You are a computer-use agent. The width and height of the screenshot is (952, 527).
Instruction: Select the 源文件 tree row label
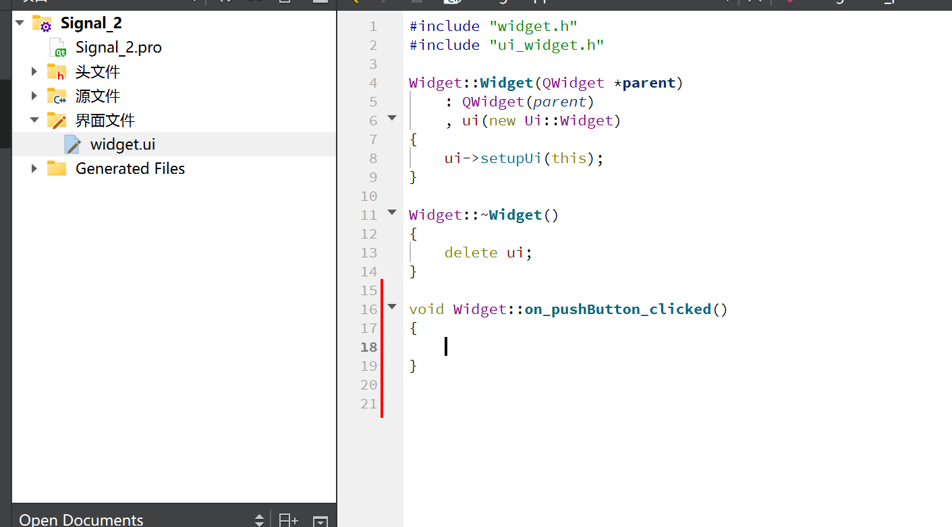click(98, 96)
